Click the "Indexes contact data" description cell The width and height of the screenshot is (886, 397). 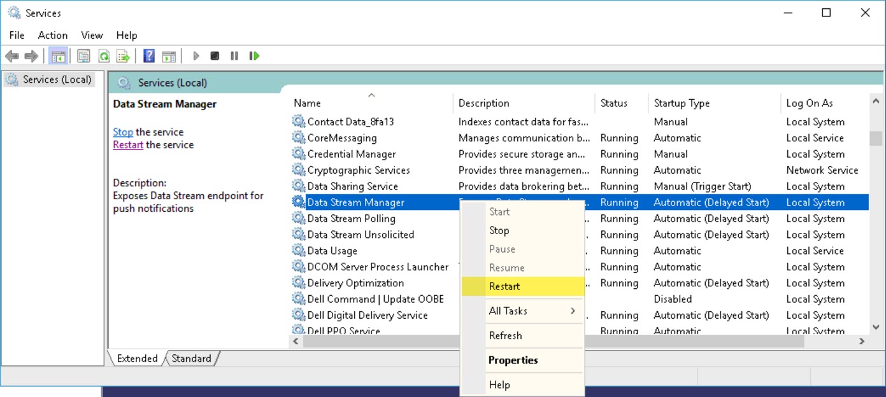[x=524, y=122]
